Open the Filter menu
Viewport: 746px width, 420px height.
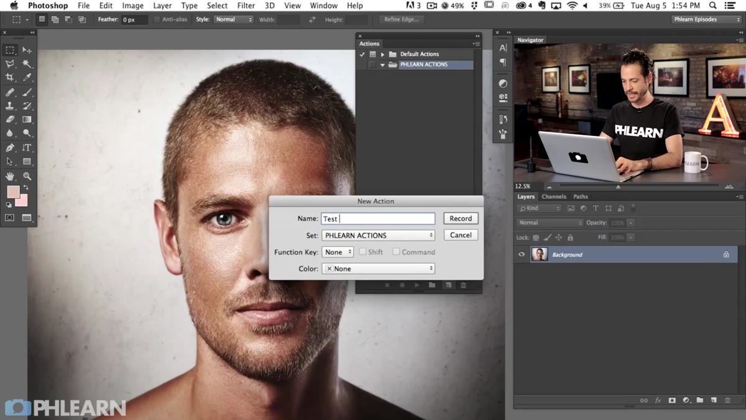246,6
